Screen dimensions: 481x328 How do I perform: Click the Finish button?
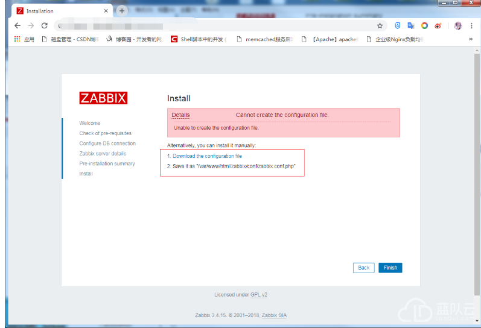[x=390, y=268]
